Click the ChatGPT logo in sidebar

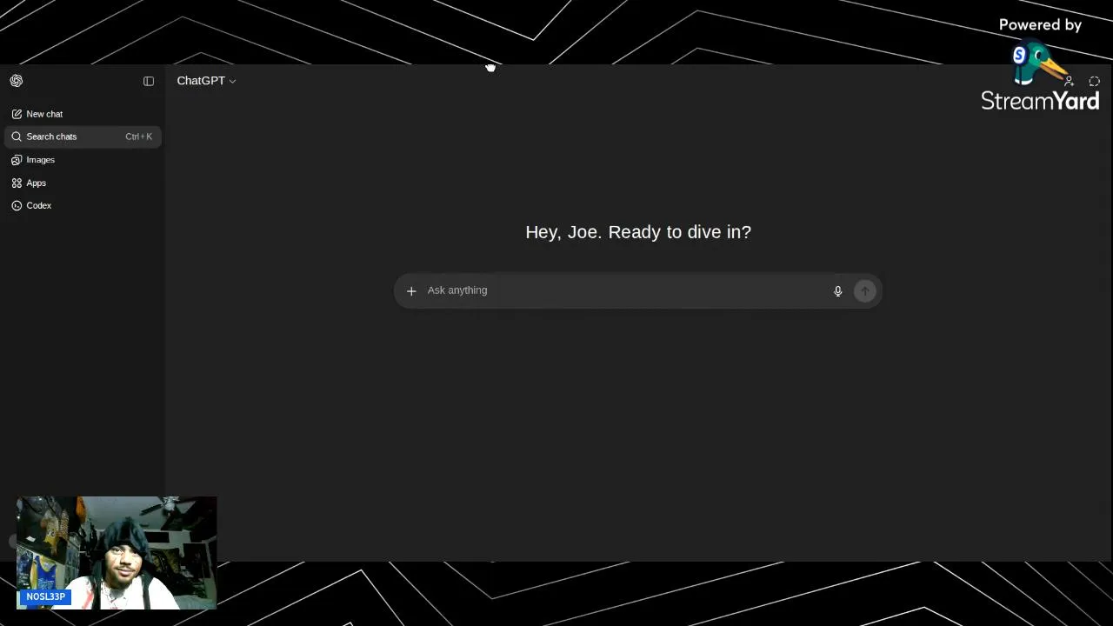pos(17,81)
